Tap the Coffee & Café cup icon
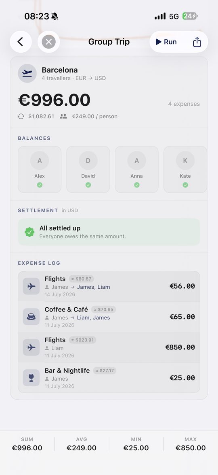The width and height of the screenshot is (218, 475). tap(31, 317)
